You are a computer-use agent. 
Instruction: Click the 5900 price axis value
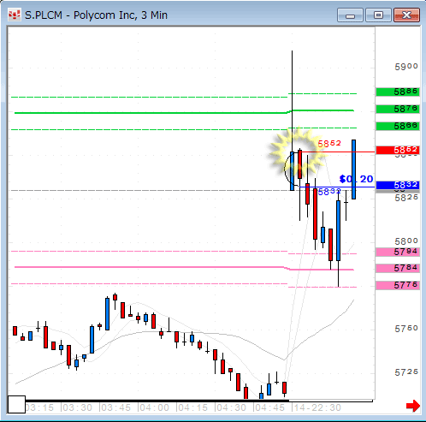406,67
